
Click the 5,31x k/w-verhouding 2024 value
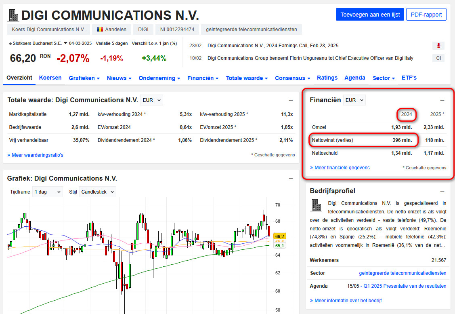pyautogui.click(x=186, y=114)
